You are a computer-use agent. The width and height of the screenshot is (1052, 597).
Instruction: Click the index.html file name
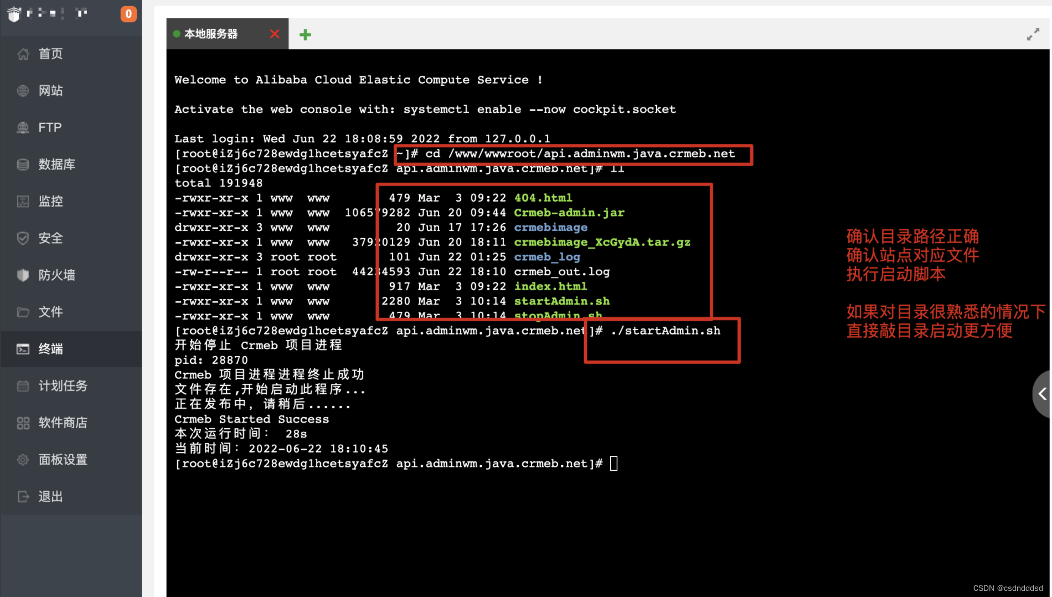click(x=551, y=286)
